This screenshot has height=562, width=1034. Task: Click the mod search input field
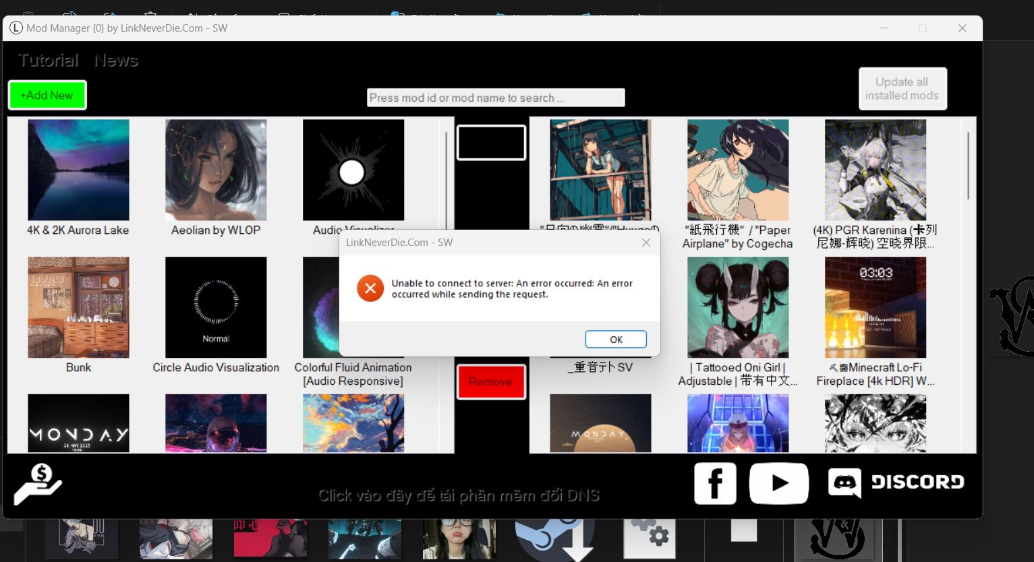coord(496,98)
